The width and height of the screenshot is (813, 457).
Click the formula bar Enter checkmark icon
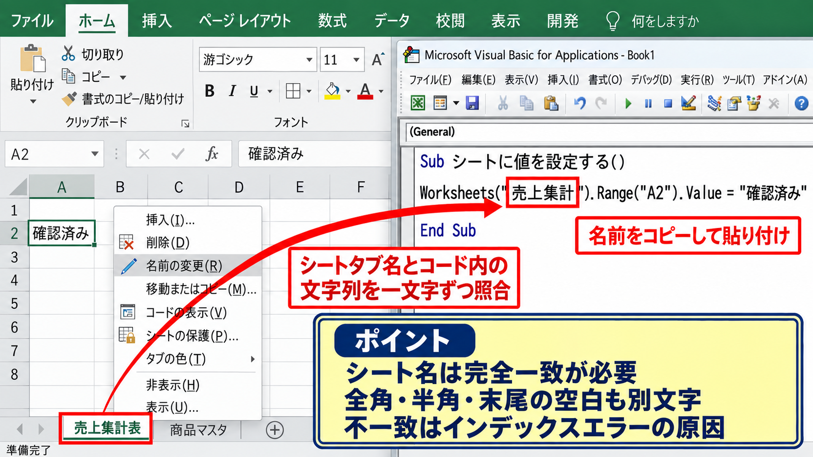pyautogui.click(x=178, y=154)
